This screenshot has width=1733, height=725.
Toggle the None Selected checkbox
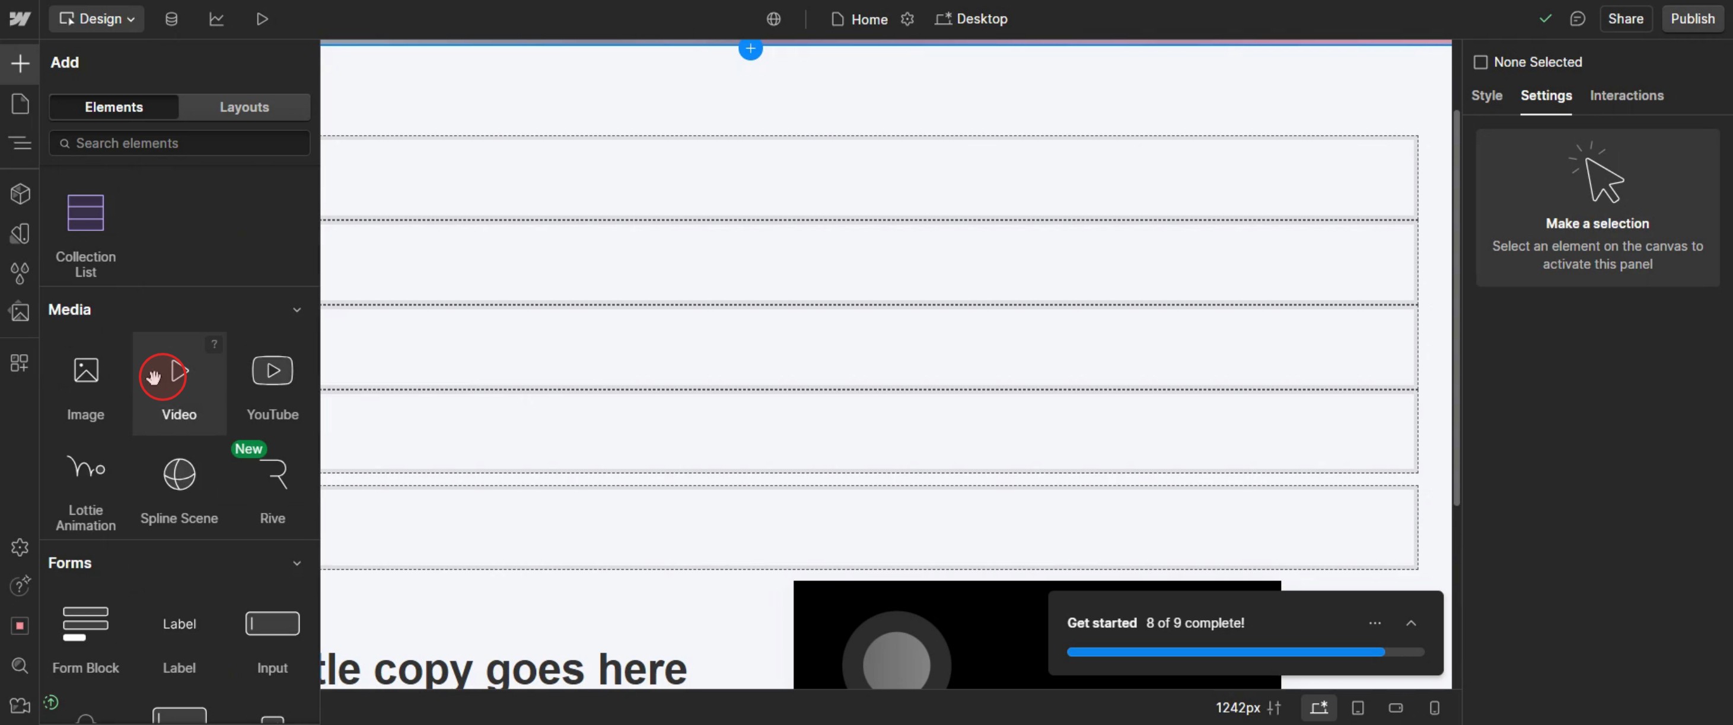(x=1480, y=62)
